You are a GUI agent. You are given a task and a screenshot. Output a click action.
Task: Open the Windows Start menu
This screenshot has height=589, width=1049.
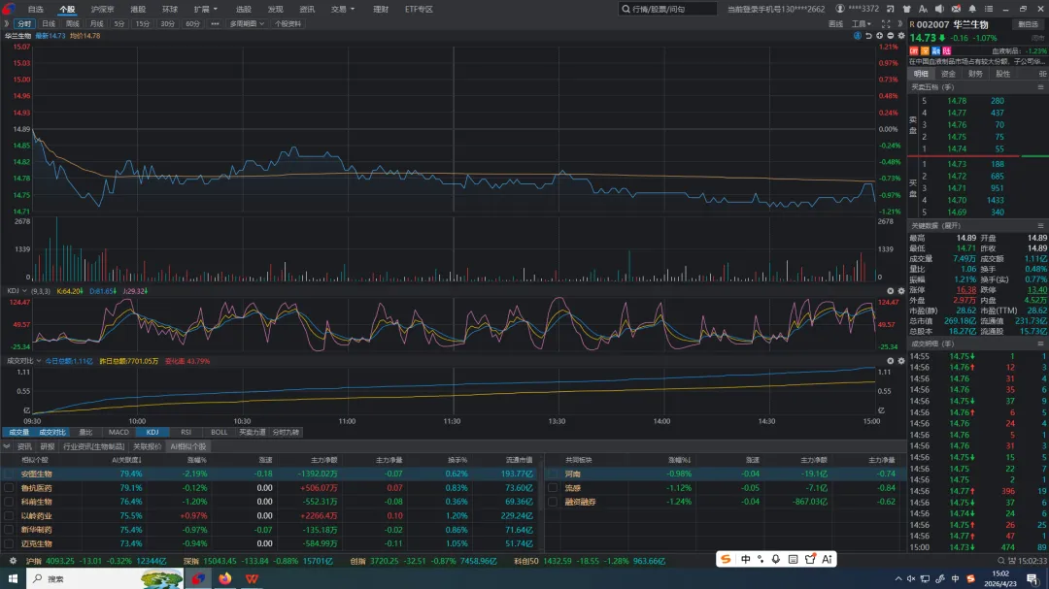(13, 578)
